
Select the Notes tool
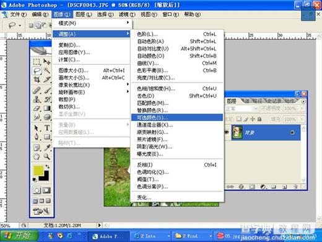tap(37, 148)
